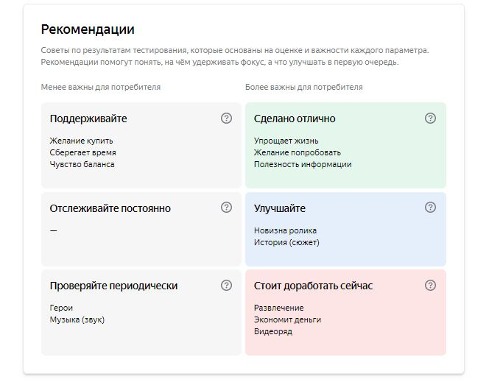The height and width of the screenshot is (385, 489).
Task: Click help icon beside Проверяйте периодически
Action: tap(226, 285)
